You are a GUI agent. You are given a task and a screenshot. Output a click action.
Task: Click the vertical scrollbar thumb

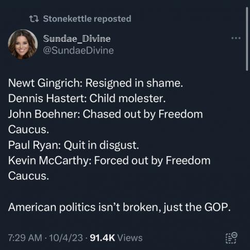247,39
